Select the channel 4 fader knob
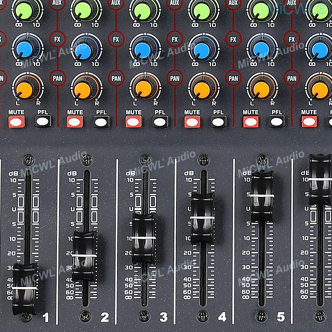The width and height of the screenshot is (332, 332). (x=202, y=218)
